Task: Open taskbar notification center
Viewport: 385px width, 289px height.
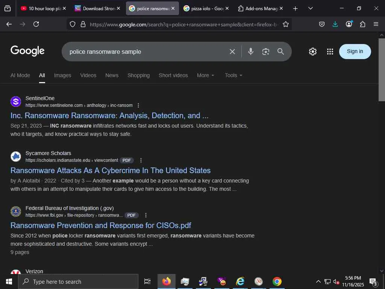Action: (373, 282)
